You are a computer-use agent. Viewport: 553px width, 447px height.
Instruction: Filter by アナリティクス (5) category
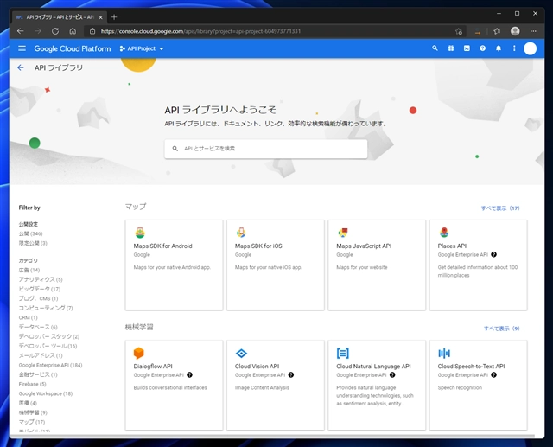[x=41, y=279]
